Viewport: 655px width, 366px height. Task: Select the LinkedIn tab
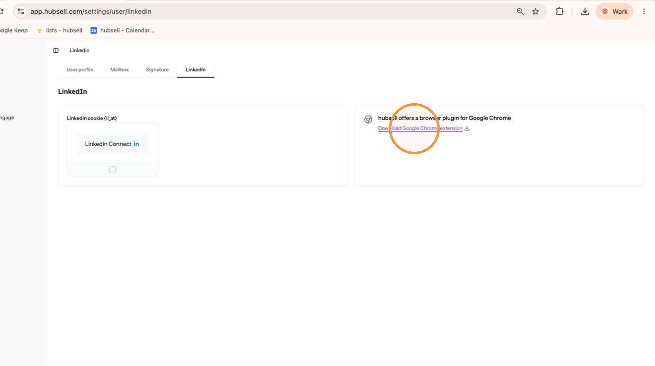196,69
